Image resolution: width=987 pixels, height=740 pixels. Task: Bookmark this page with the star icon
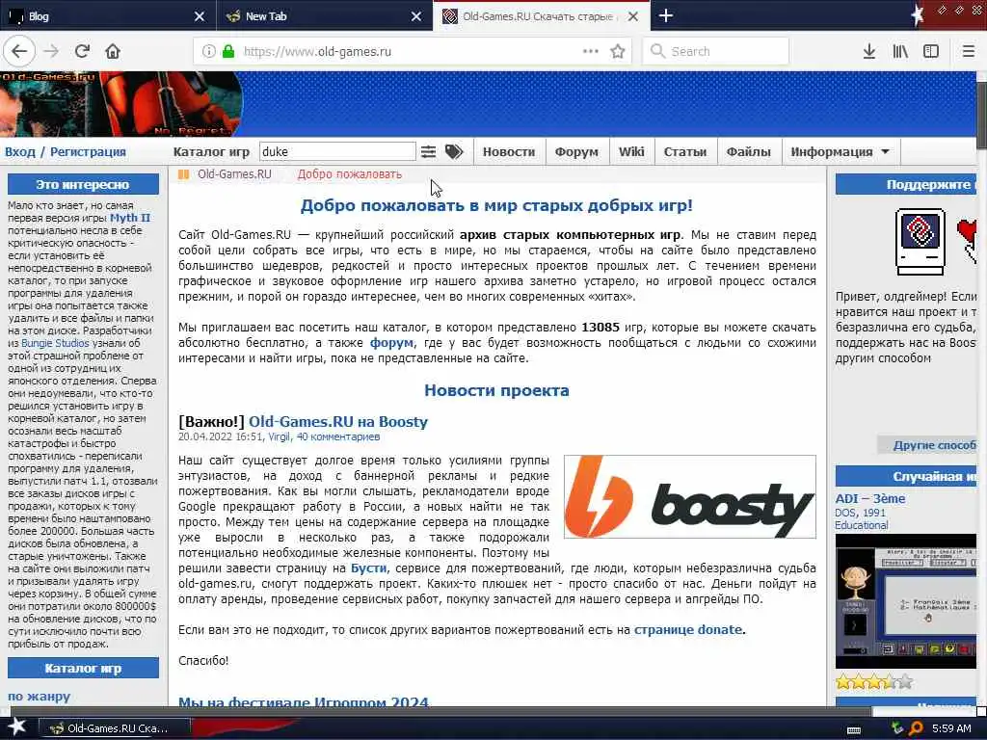[618, 51]
